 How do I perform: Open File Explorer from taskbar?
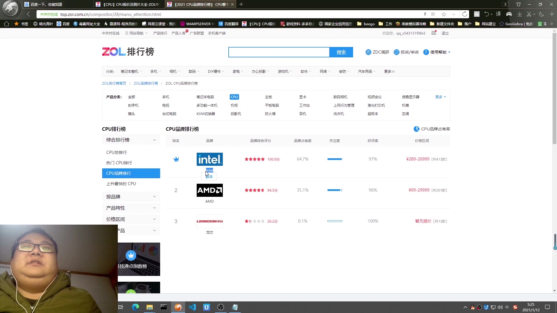pos(149,307)
